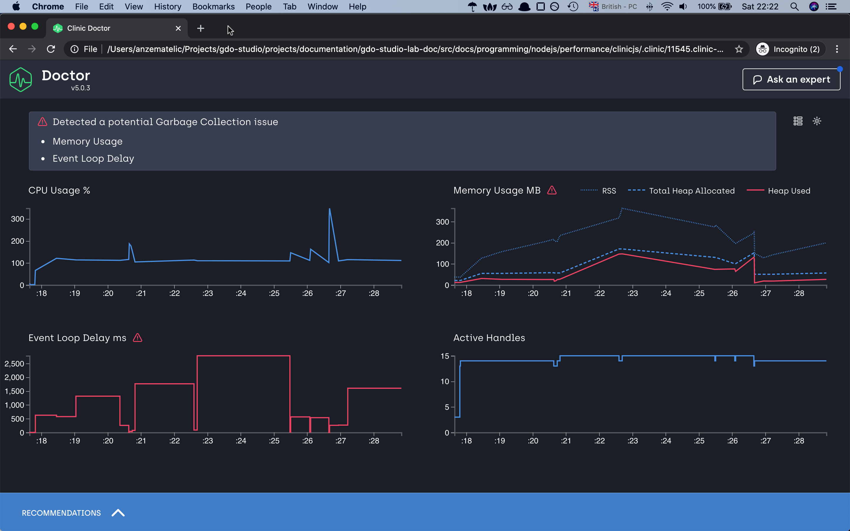Viewport: 850px width, 531px height.
Task: Click the Doctor heartbeat logo
Action: [x=21, y=80]
